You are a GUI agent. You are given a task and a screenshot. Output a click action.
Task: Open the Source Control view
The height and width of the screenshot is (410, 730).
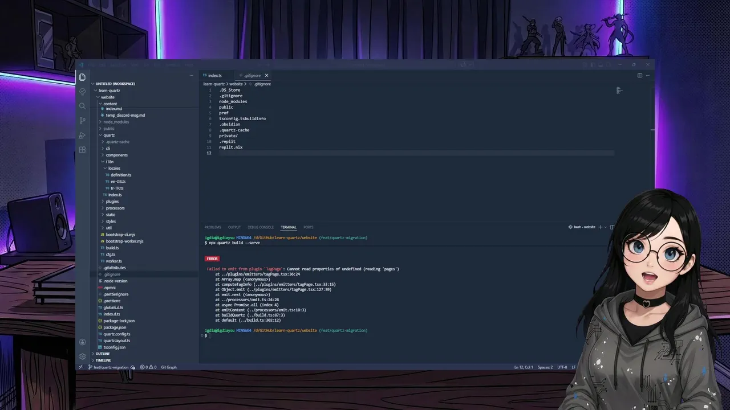83,121
